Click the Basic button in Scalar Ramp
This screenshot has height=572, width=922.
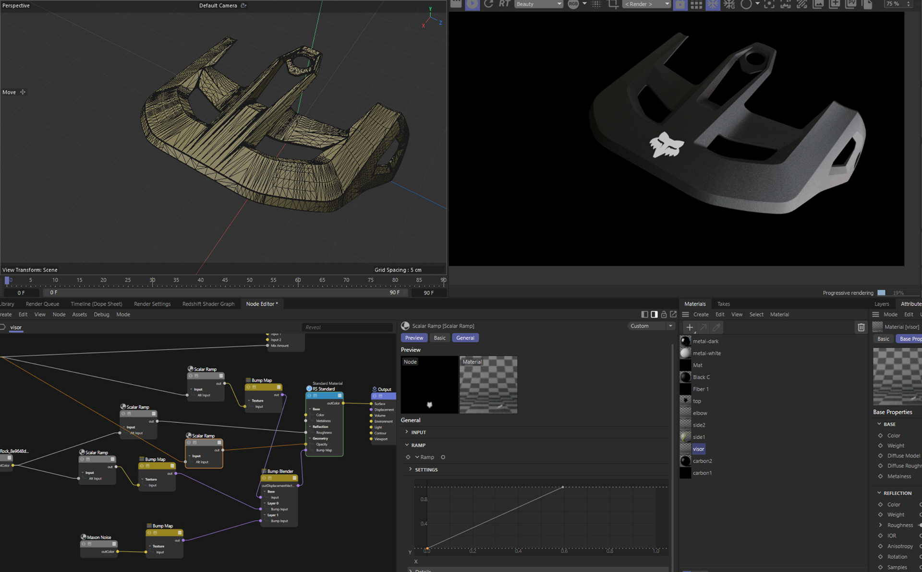[x=439, y=338]
